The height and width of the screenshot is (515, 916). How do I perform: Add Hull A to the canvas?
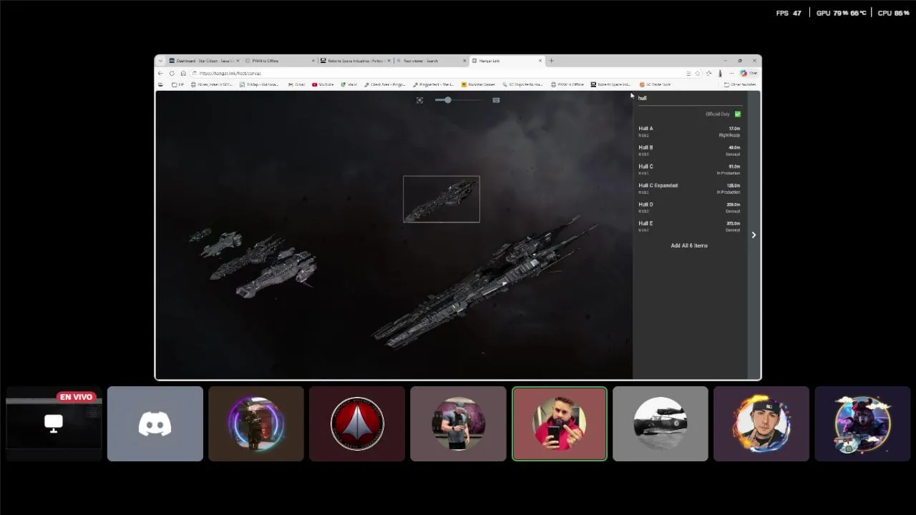[x=689, y=132]
